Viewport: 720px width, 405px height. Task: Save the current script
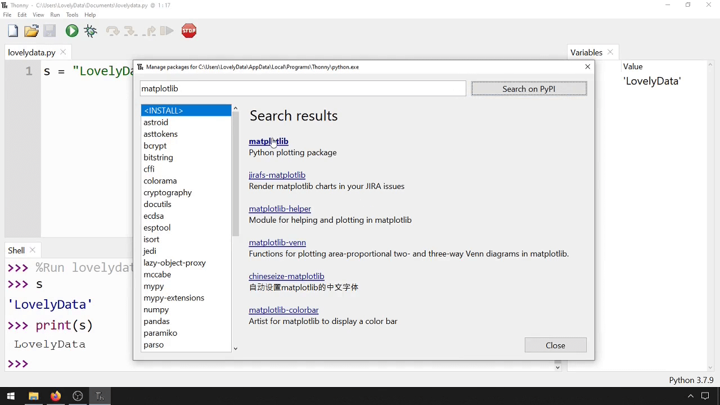49,30
